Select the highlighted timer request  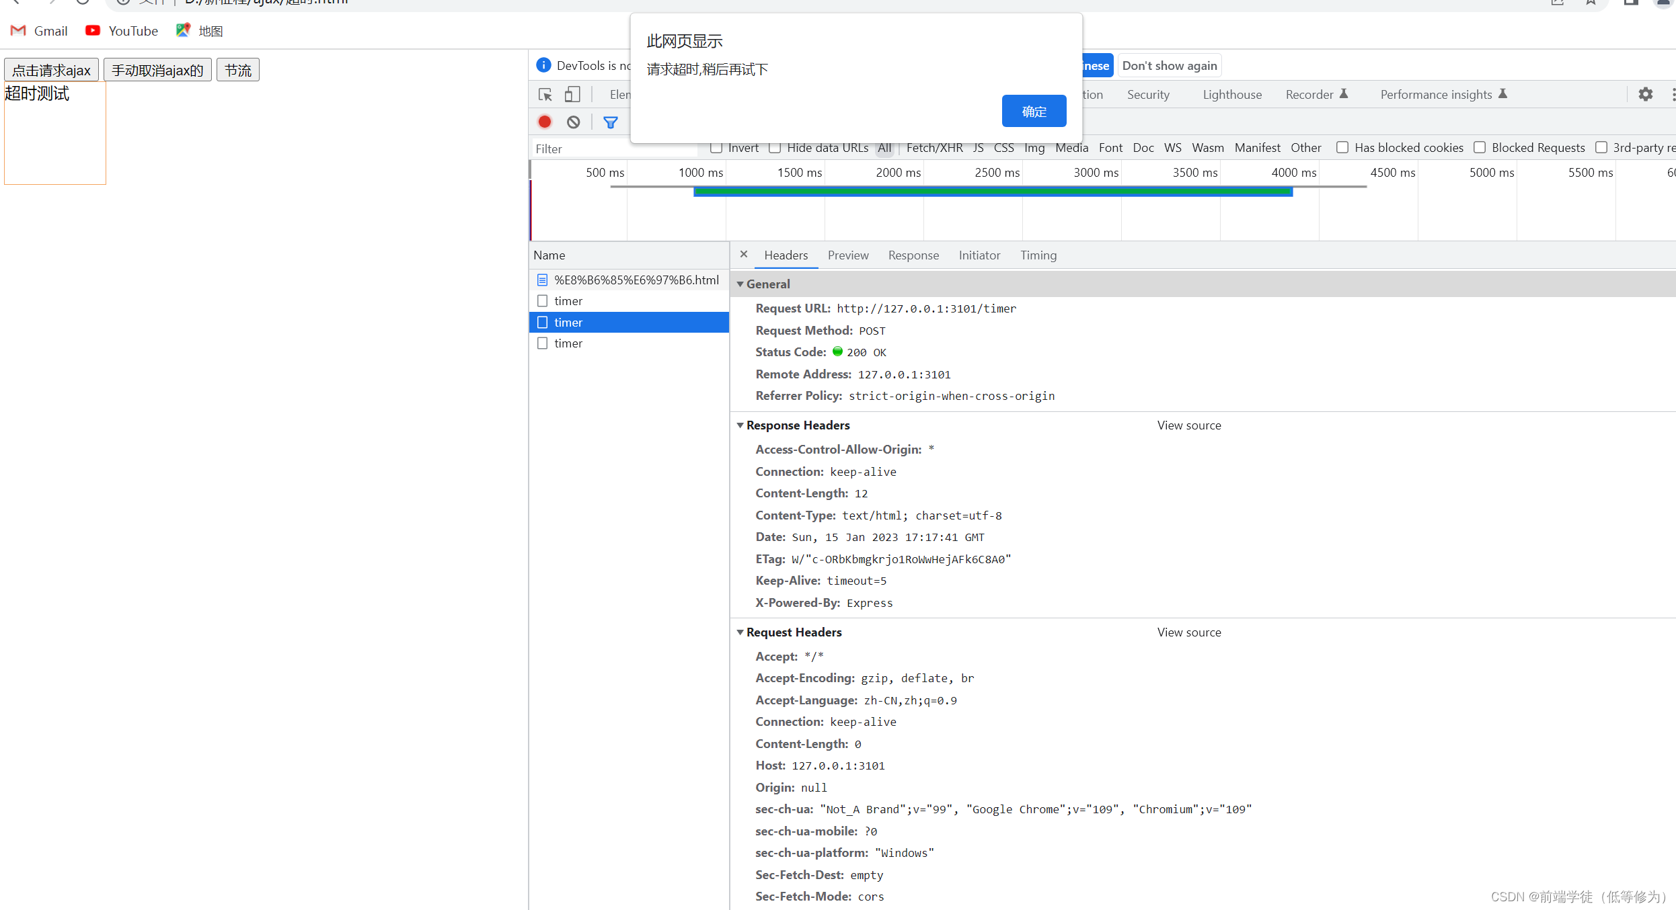(x=629, y=322)
